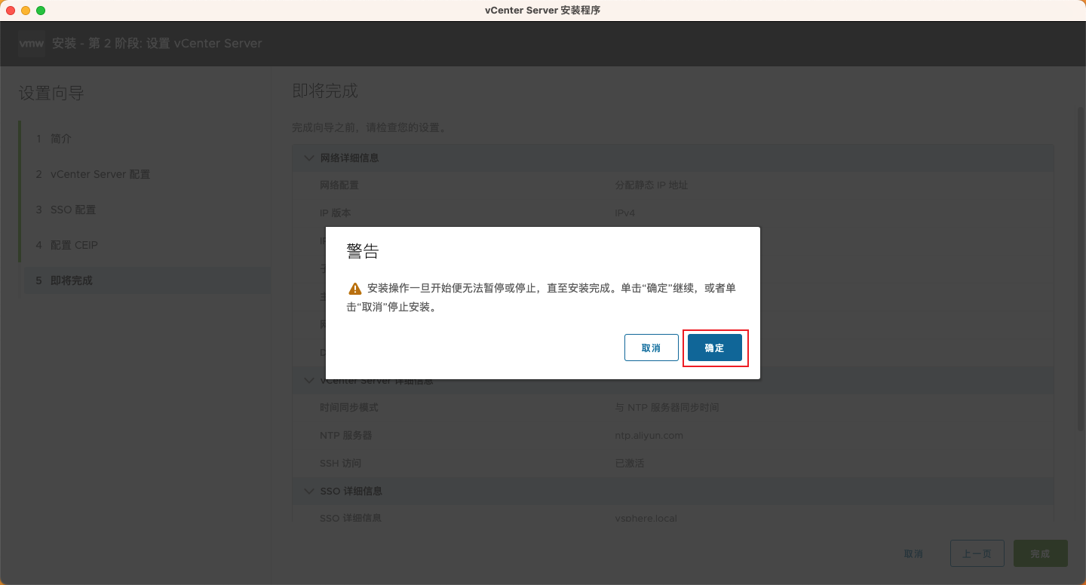
Task: Click the 已激活 value for SSH 访问
Action: tap(630, 463)
